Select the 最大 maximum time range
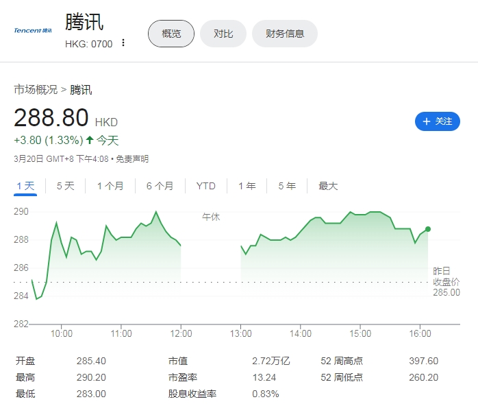 [328, 186]
